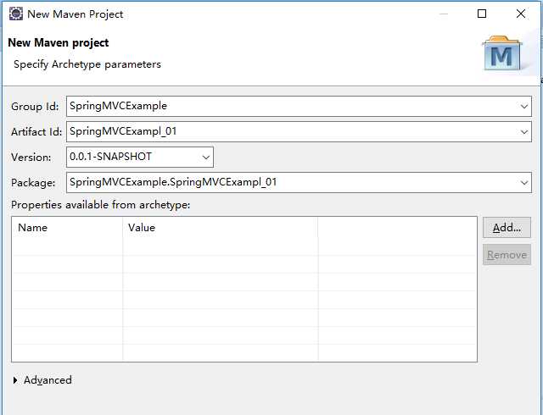The image size is (543, 415).
Task: Click the Name column header
Action: pos(67,228)
